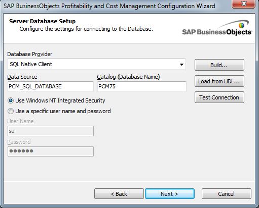This screenshot has width=259, height=208.
Task: Click the User Name field containing sa
Action: pos(51,131)
